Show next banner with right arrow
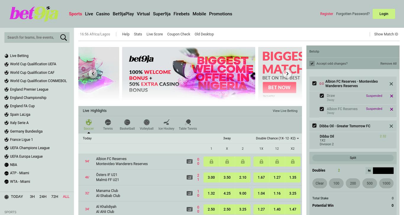The width and height of the screenshot is (404, 215). [x=287, y=74]
